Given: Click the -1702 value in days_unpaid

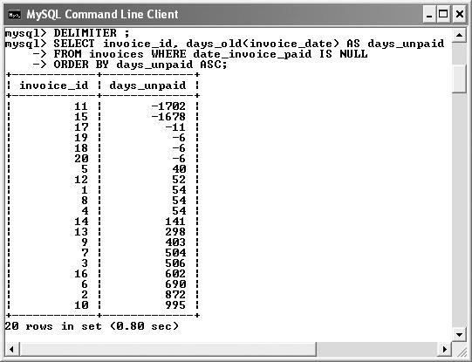Looking at the screenshot, I should pyautogui.click(x=168, y=106).
